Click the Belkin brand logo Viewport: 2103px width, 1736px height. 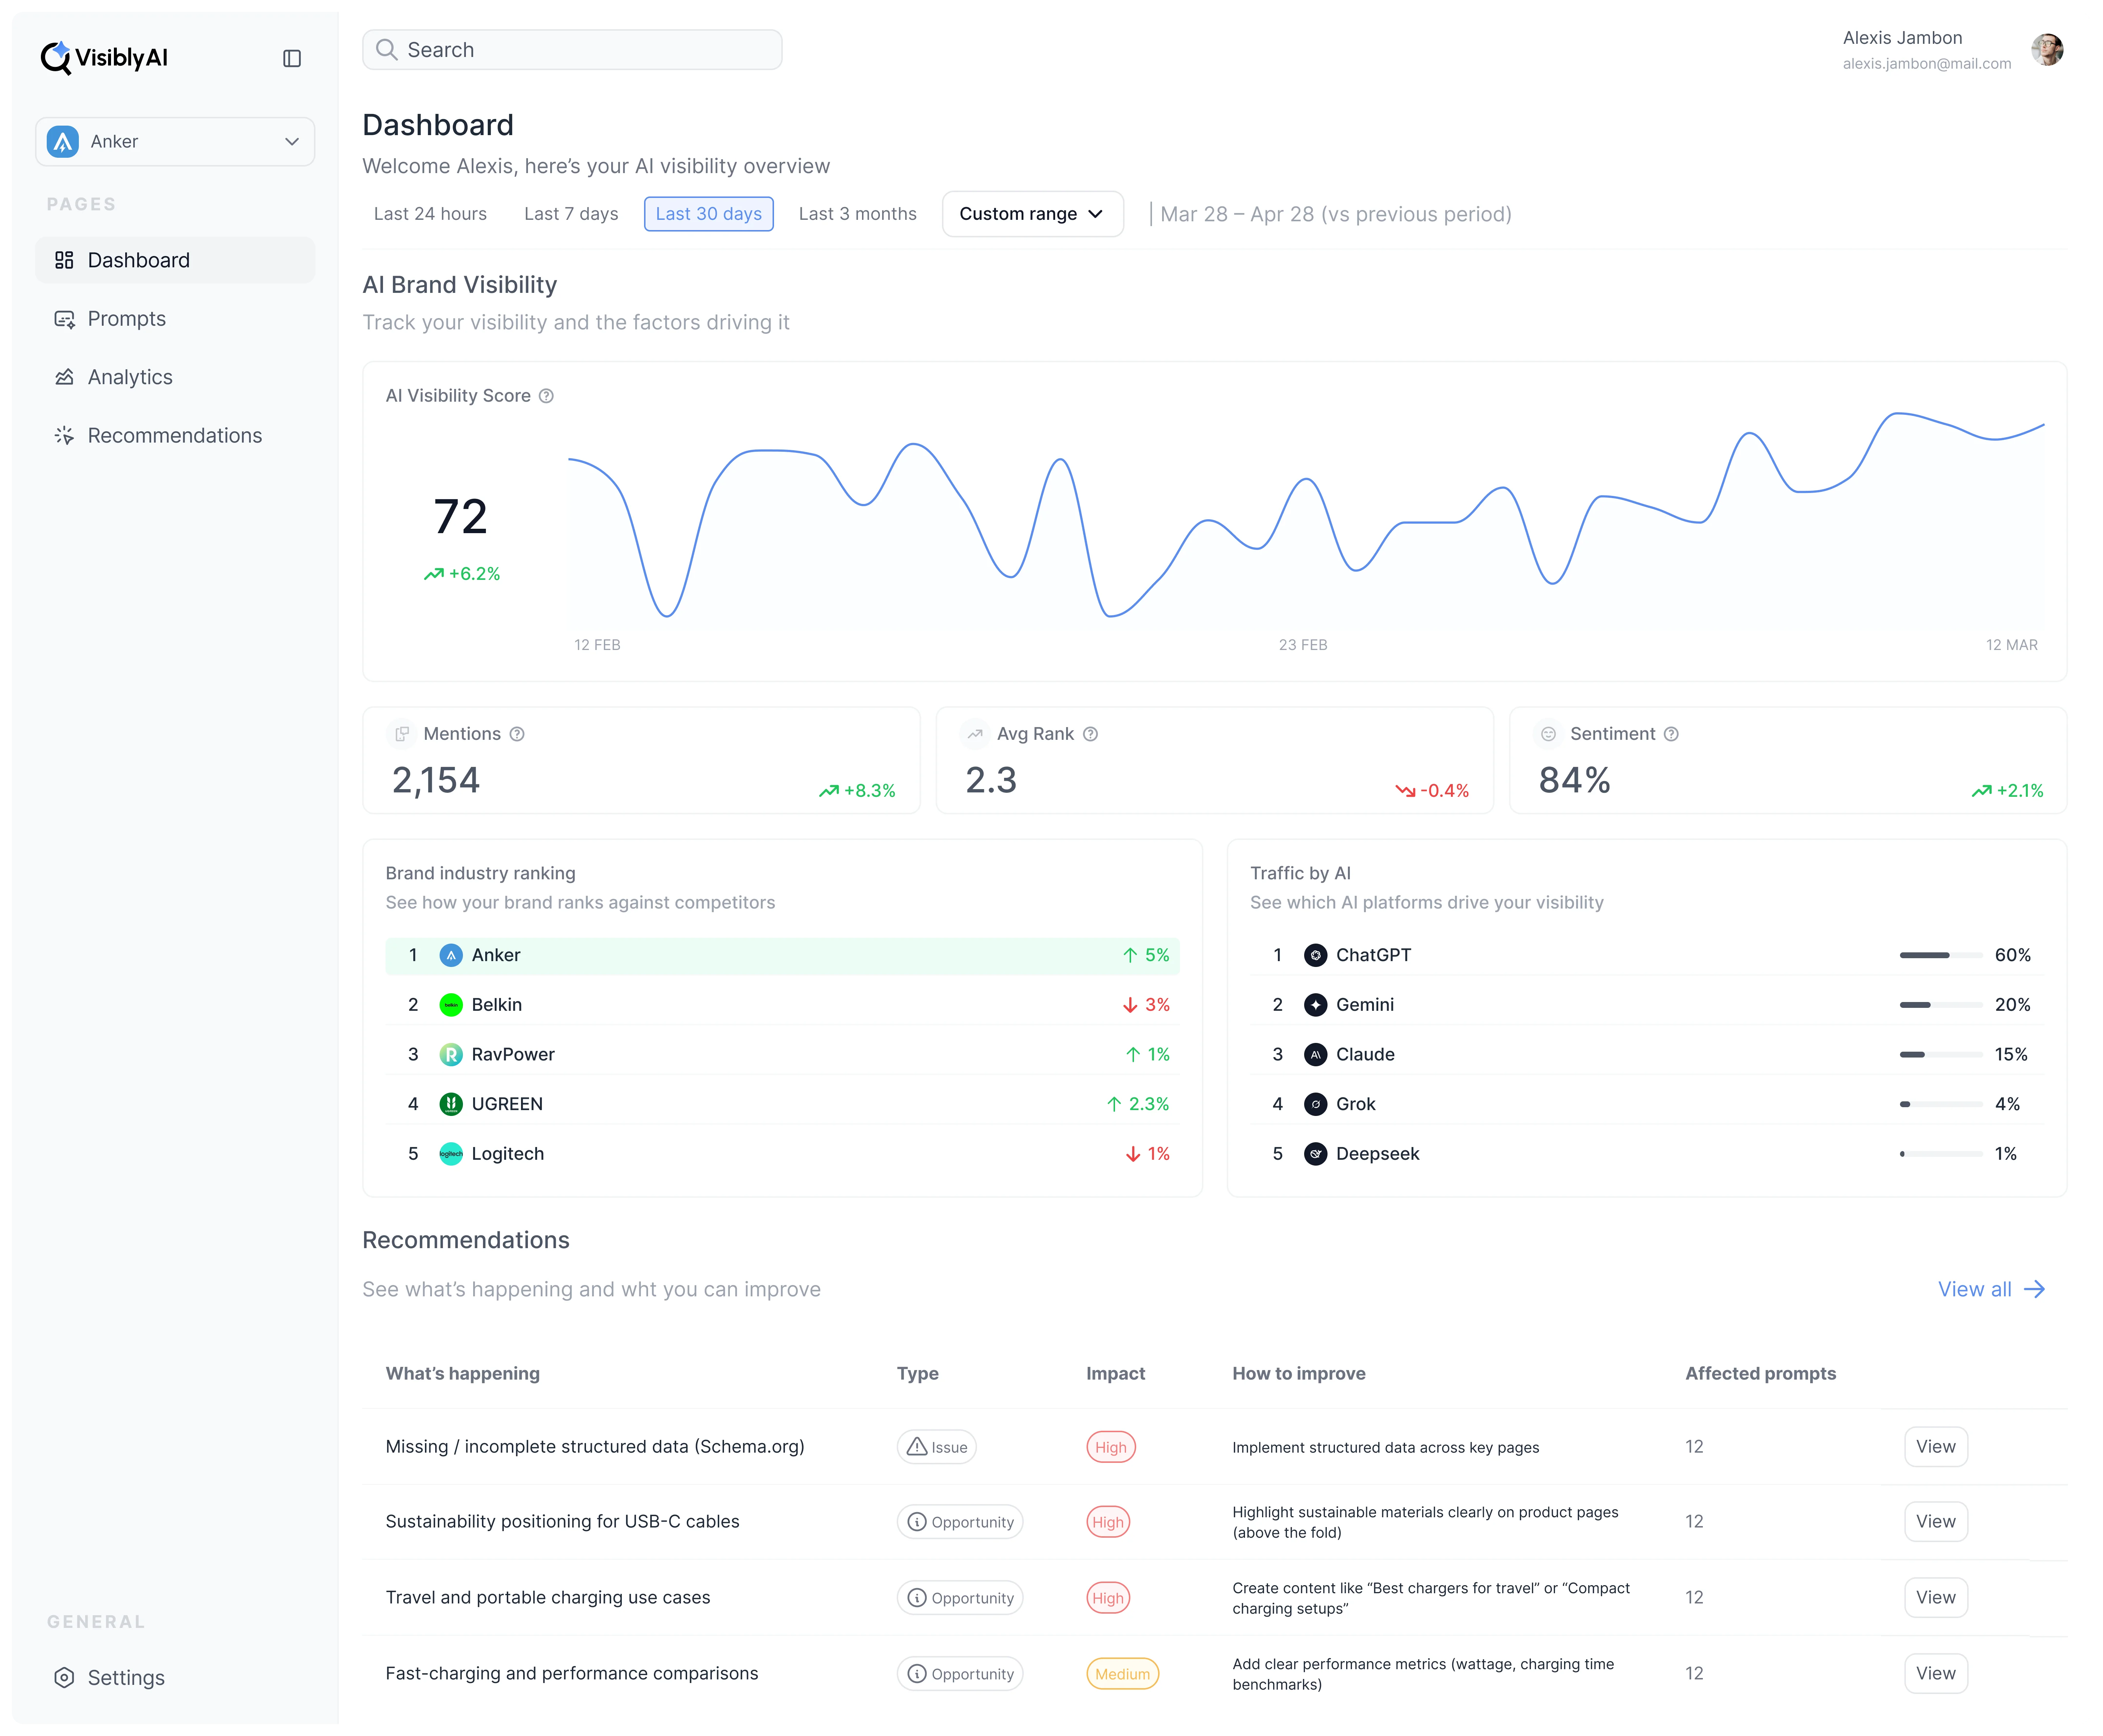(x=451, y=1005)
